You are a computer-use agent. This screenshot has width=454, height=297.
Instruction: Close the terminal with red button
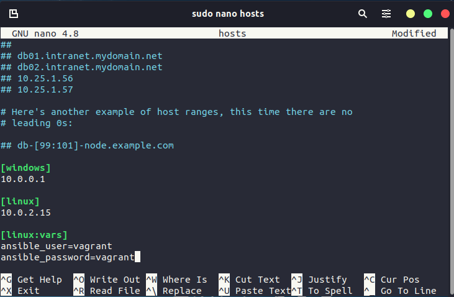click(445, 14)
